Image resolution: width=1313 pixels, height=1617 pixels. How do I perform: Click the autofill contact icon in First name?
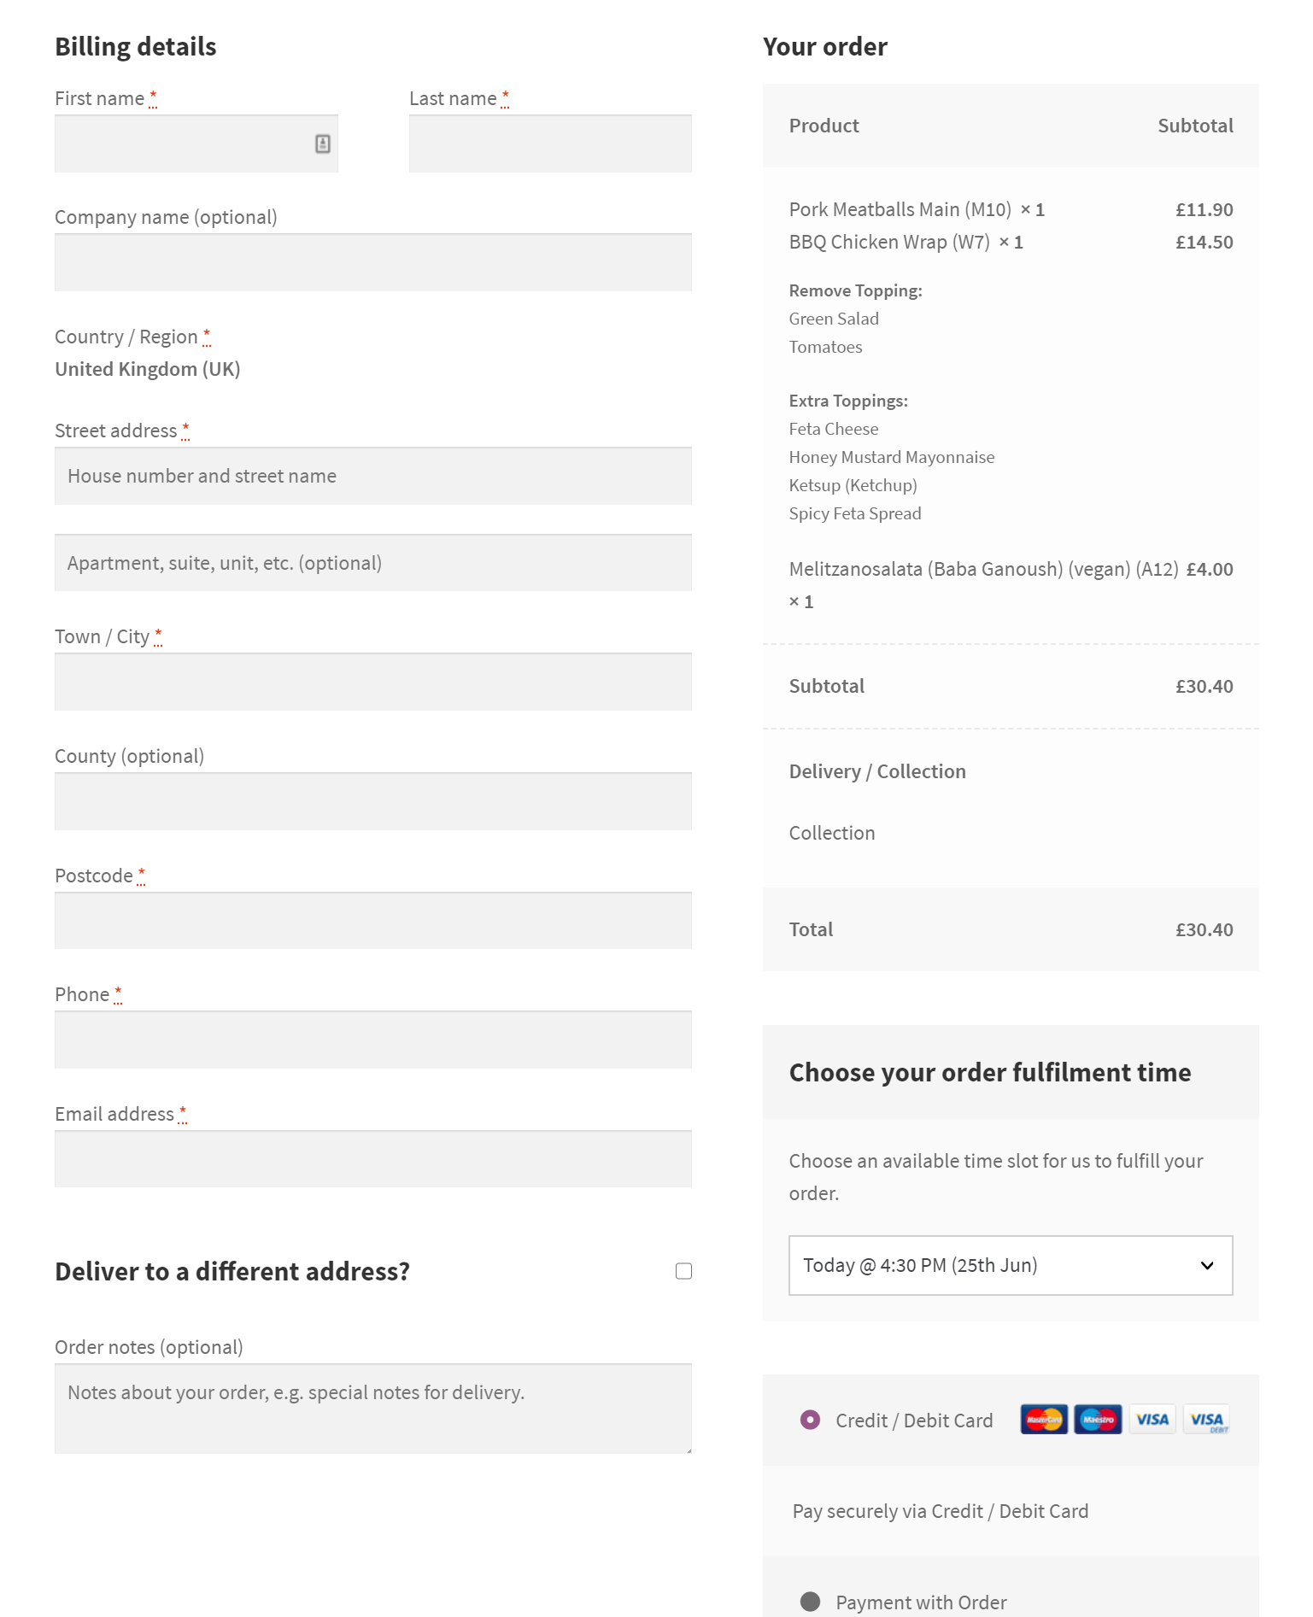coord(322,144)
